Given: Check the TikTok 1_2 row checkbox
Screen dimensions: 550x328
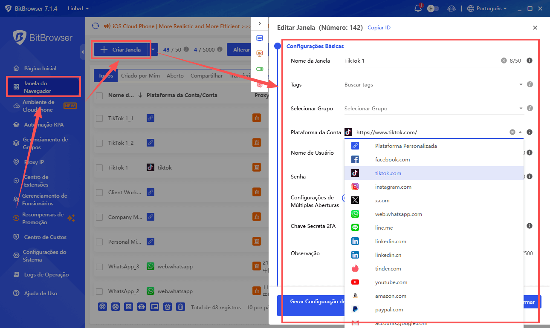Looking at the screenshot, I should click(99, 143).
